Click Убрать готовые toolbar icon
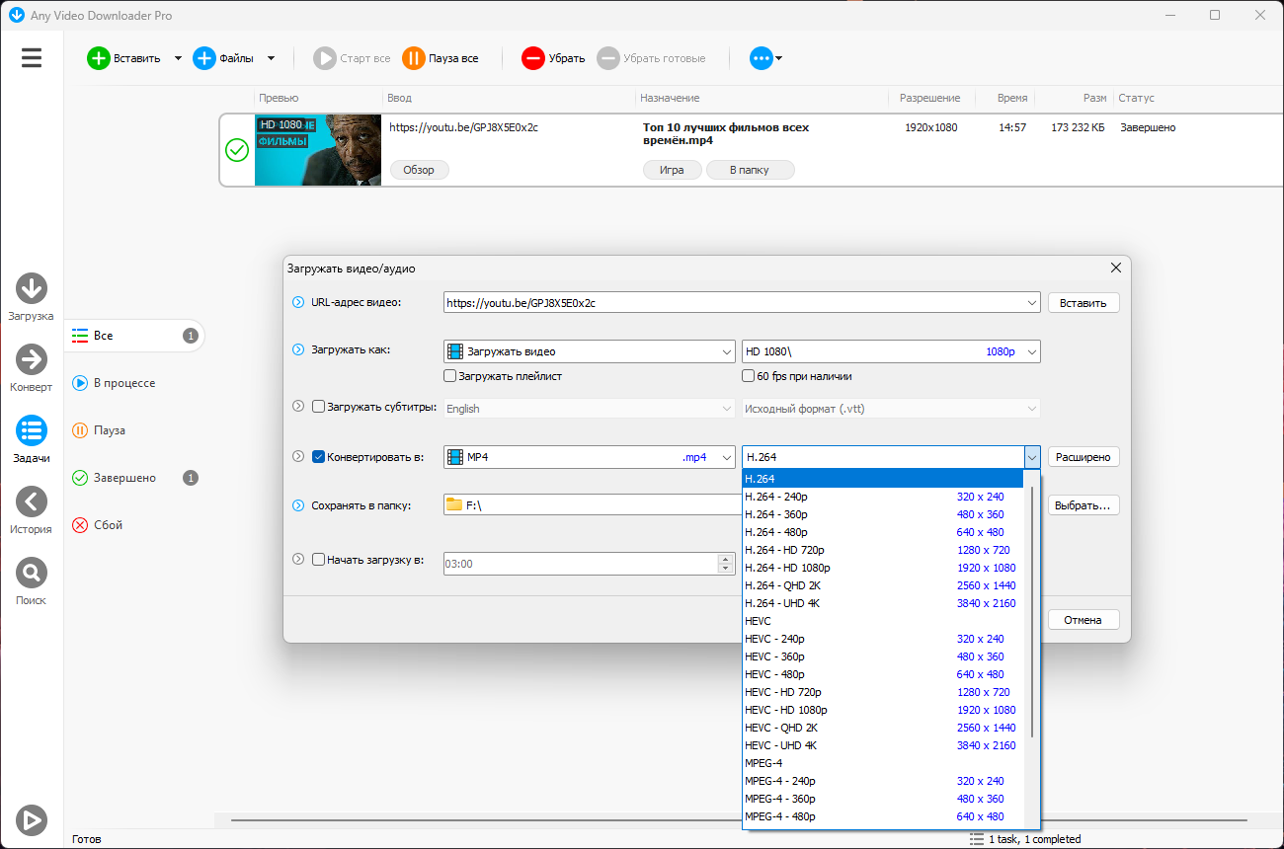This screenshot has height=849, width=1284. pyautogui.click(x=608, y=58)
